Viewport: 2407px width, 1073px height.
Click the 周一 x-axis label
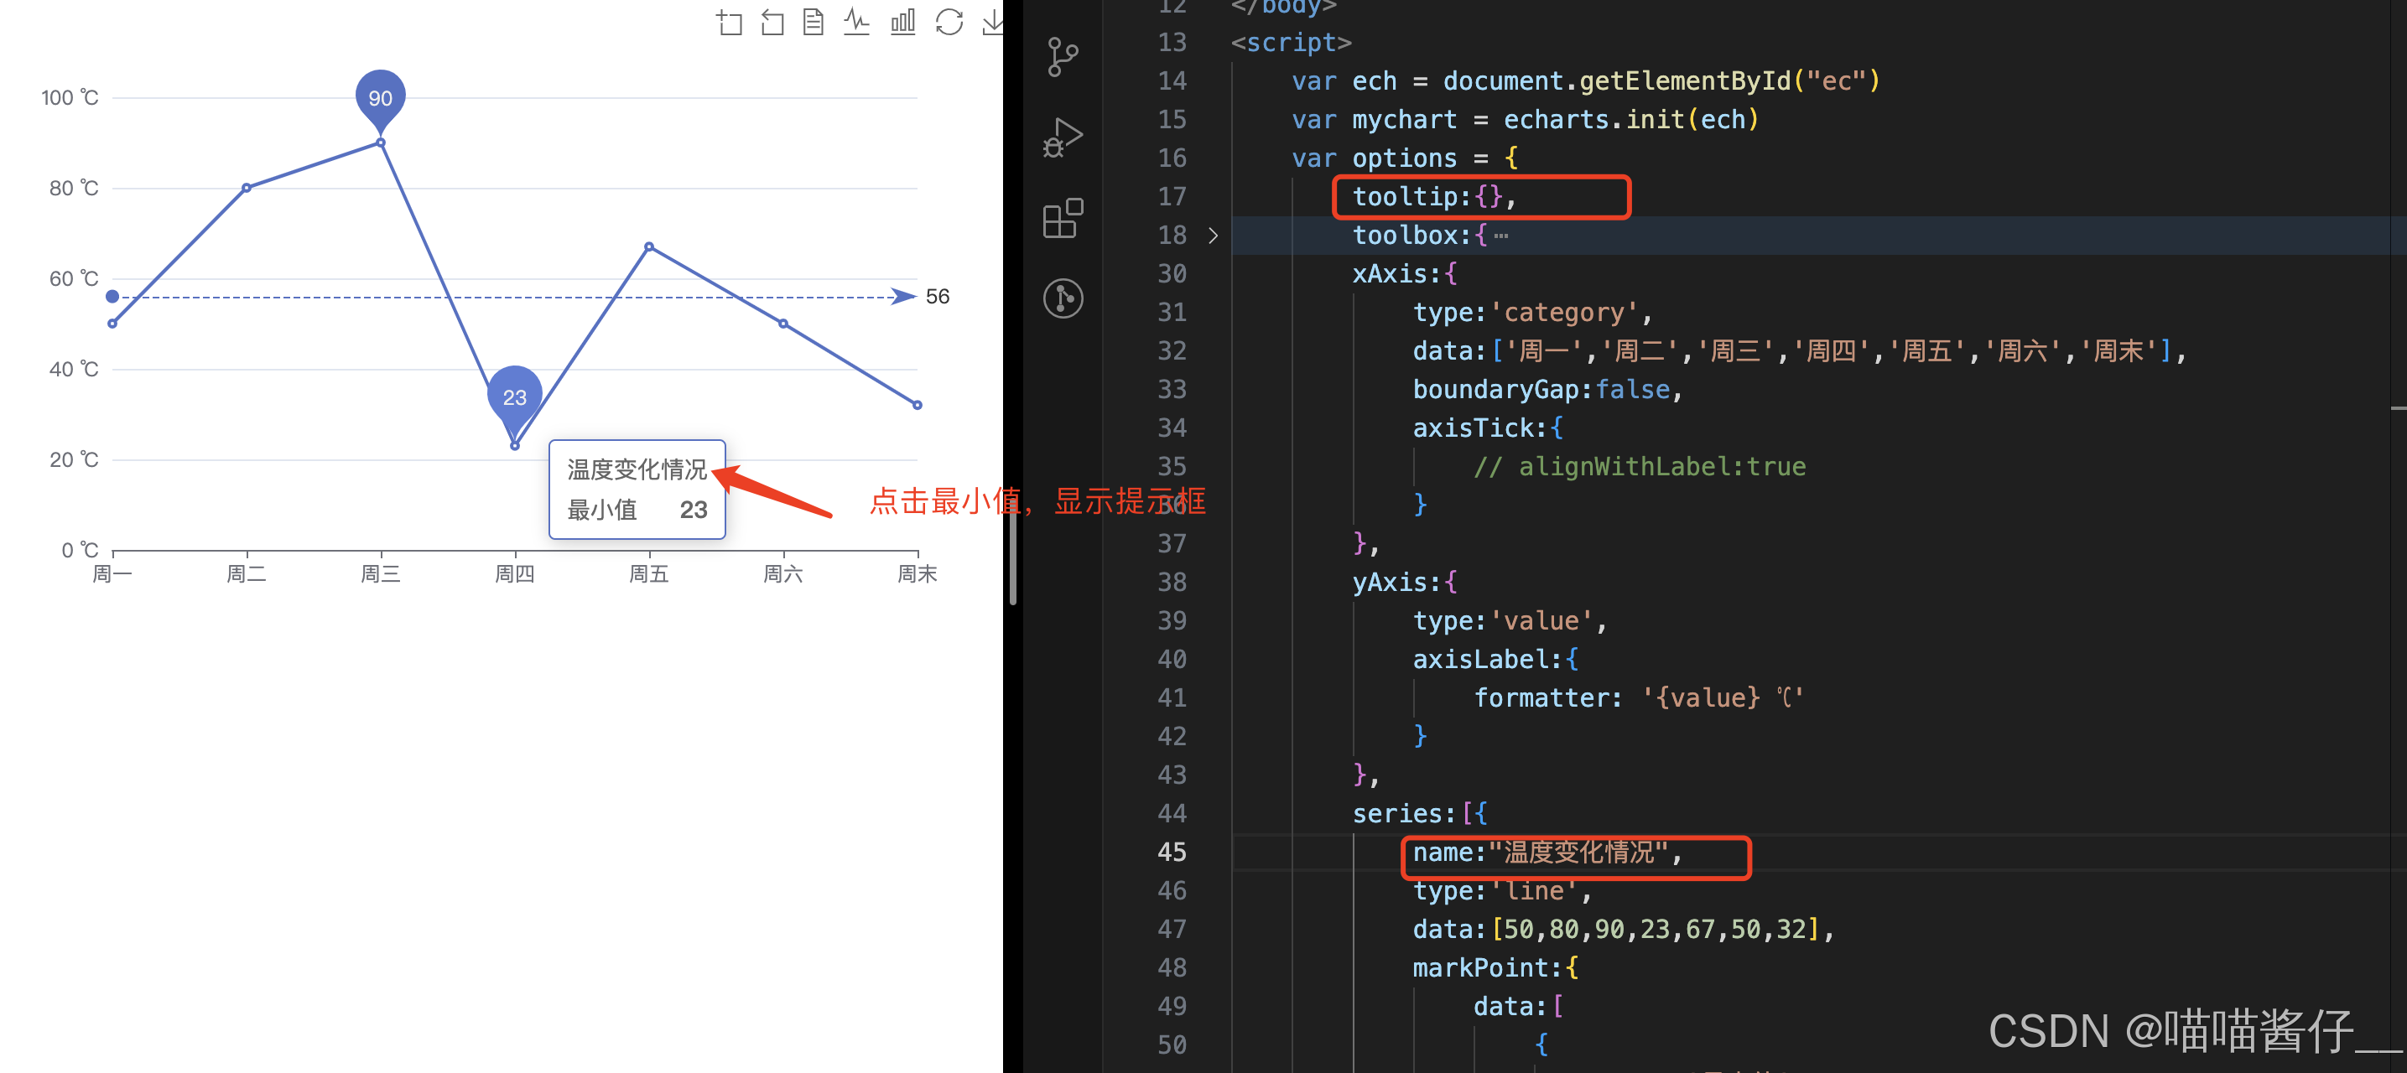(112, 574)
